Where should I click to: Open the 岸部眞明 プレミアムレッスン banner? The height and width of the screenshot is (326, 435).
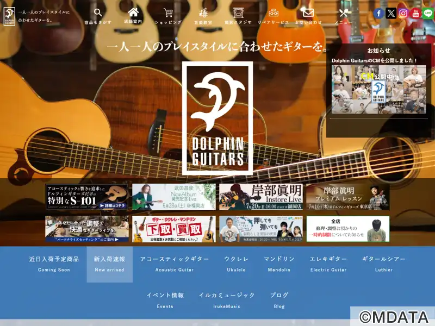pos(348,197)
